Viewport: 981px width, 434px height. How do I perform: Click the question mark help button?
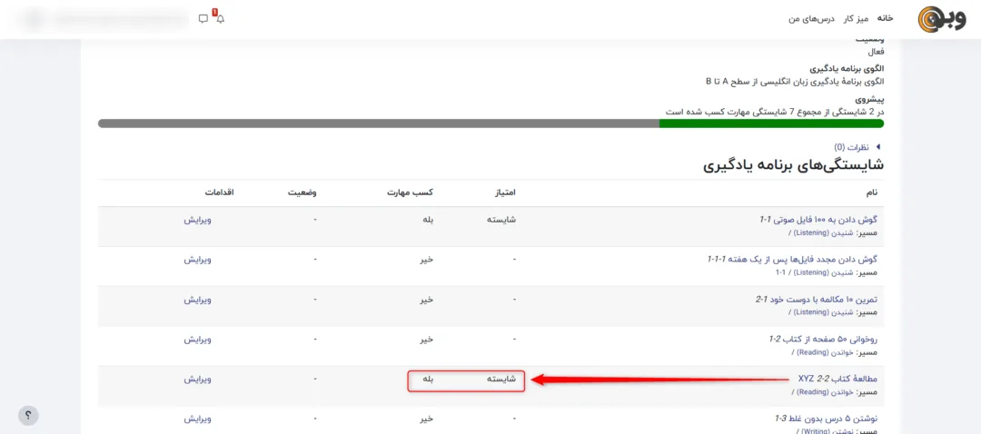(x=28, y=415)
